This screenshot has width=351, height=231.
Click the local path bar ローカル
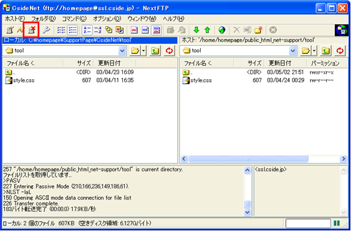[x=89, y=40]
